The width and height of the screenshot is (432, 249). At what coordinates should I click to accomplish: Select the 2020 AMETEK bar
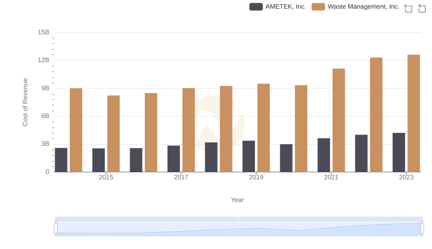(x=286, y=158)
